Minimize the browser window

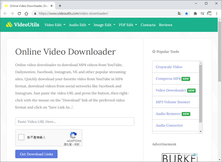(196, 3)
